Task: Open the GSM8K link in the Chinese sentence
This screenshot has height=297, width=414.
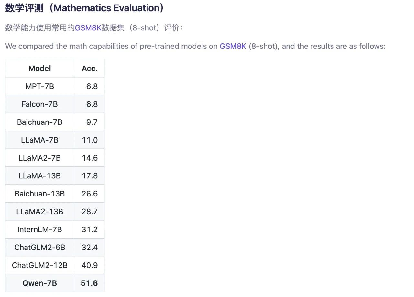Action: (x=88, y=28)
